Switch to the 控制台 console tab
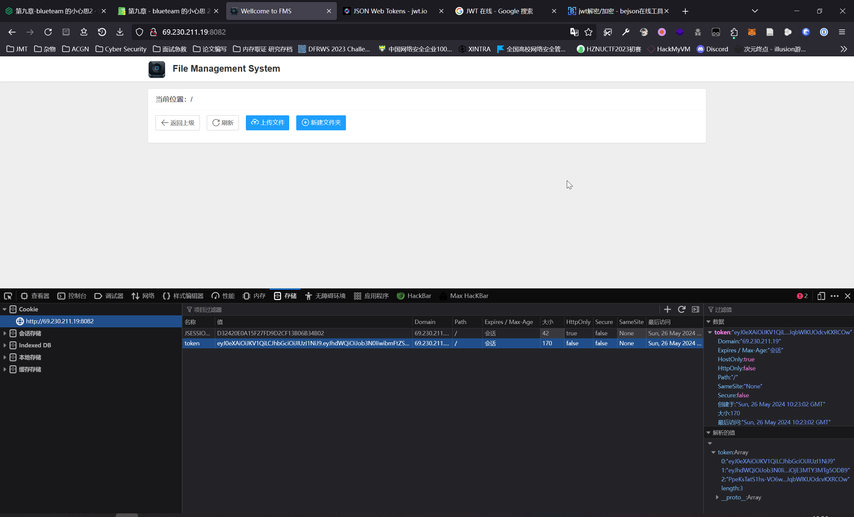The height and width of the screenshot is (517, 854). [x=72, y=296]
